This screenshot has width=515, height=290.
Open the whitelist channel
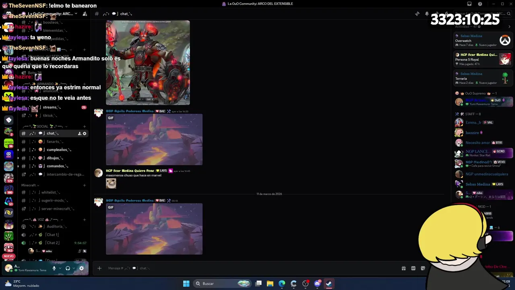point(54,192)
